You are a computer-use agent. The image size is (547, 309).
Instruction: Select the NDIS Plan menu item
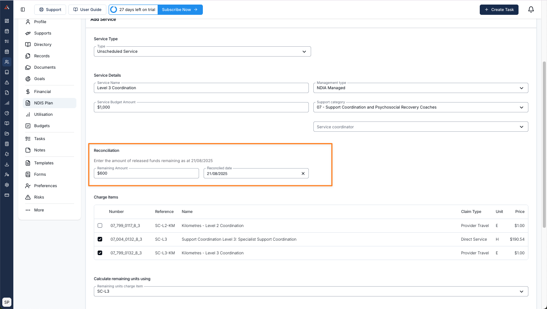49,103
